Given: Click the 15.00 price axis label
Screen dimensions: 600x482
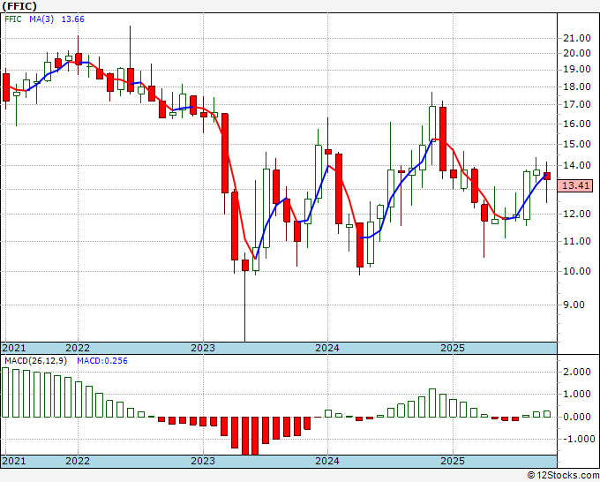Looking at the screenshot, I should [577, 144].
